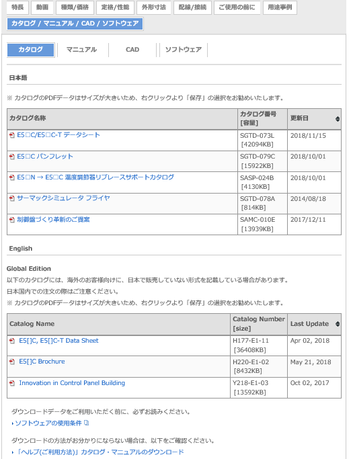Open サーマックシミュレータ フライヤ link

click(x=63, y=198)
